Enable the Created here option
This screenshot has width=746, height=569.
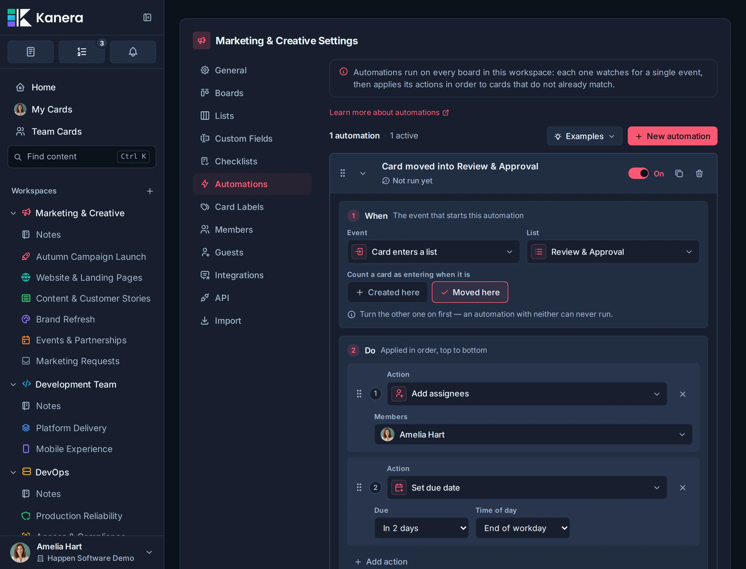(x=387, y=292)
